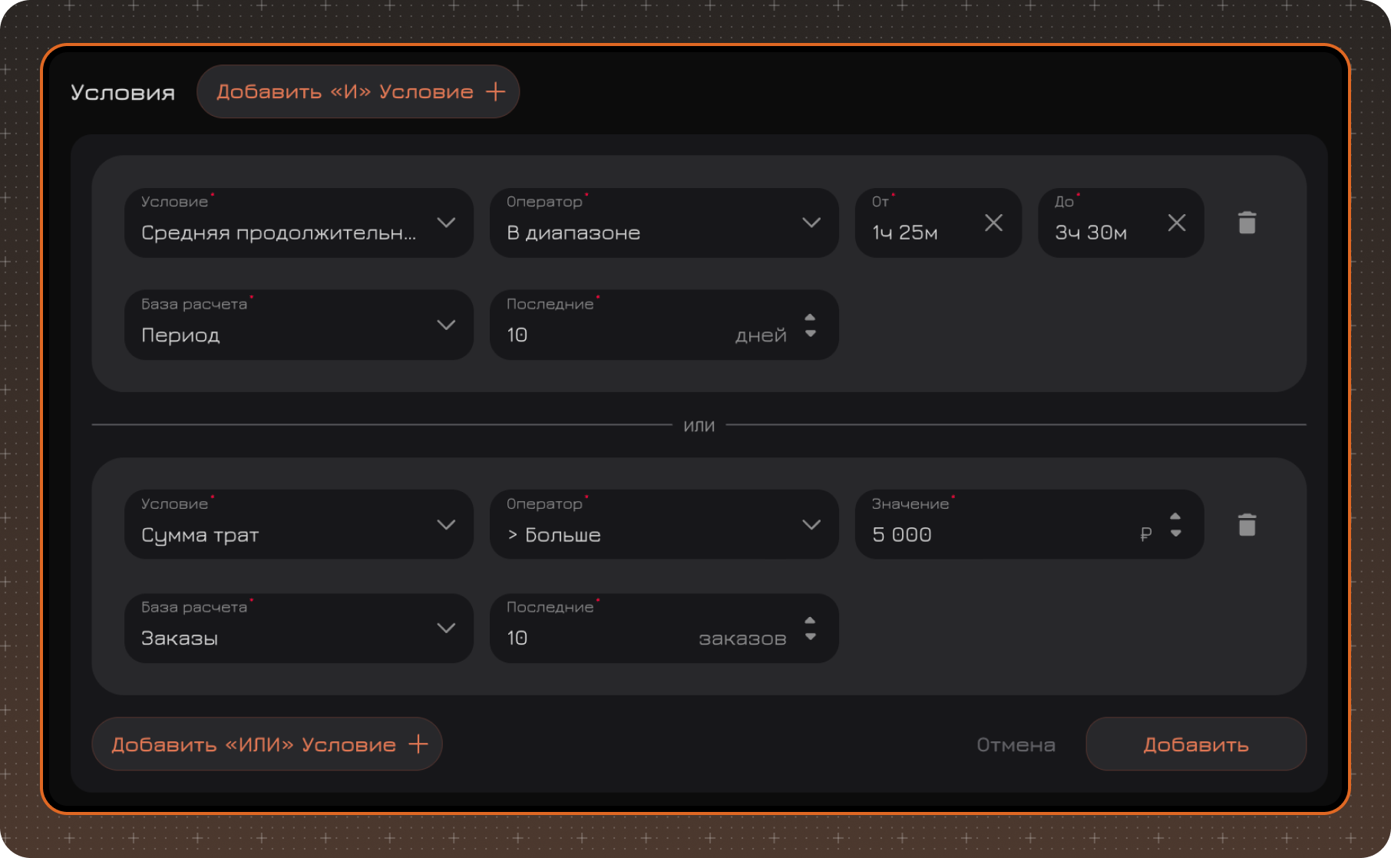1391x858 pixels.
Task: Increase the last orders count
Action: coord(810,620)
